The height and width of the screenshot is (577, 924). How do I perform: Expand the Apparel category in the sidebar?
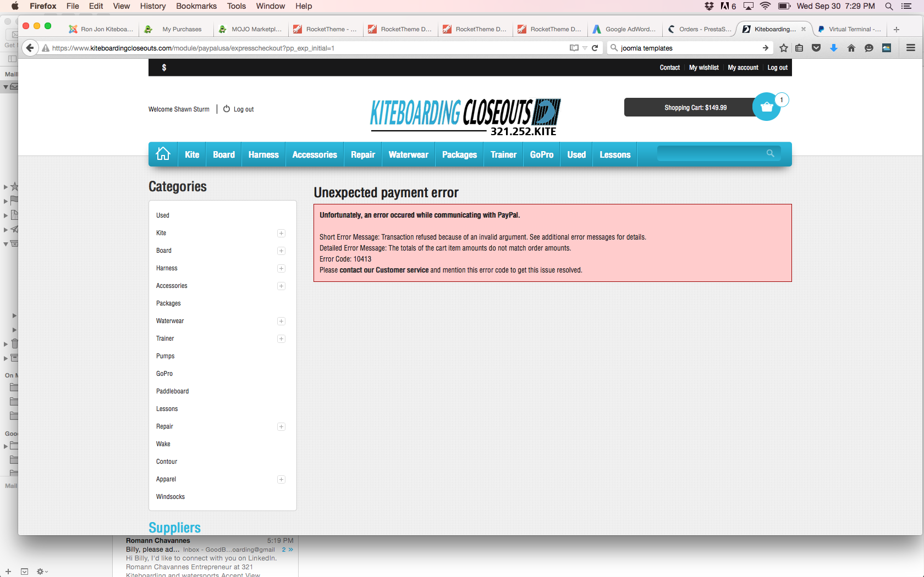coord(281,479)
